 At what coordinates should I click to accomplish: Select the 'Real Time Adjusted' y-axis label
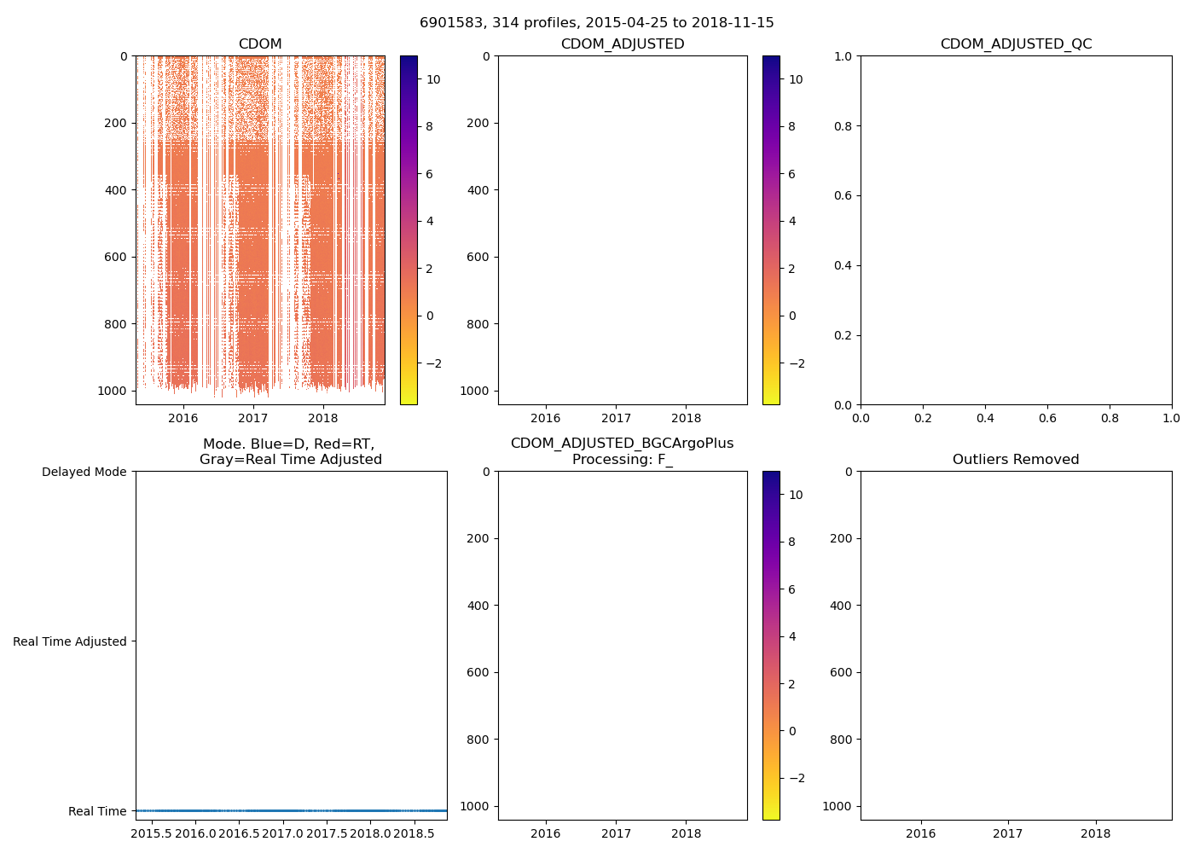70,641
